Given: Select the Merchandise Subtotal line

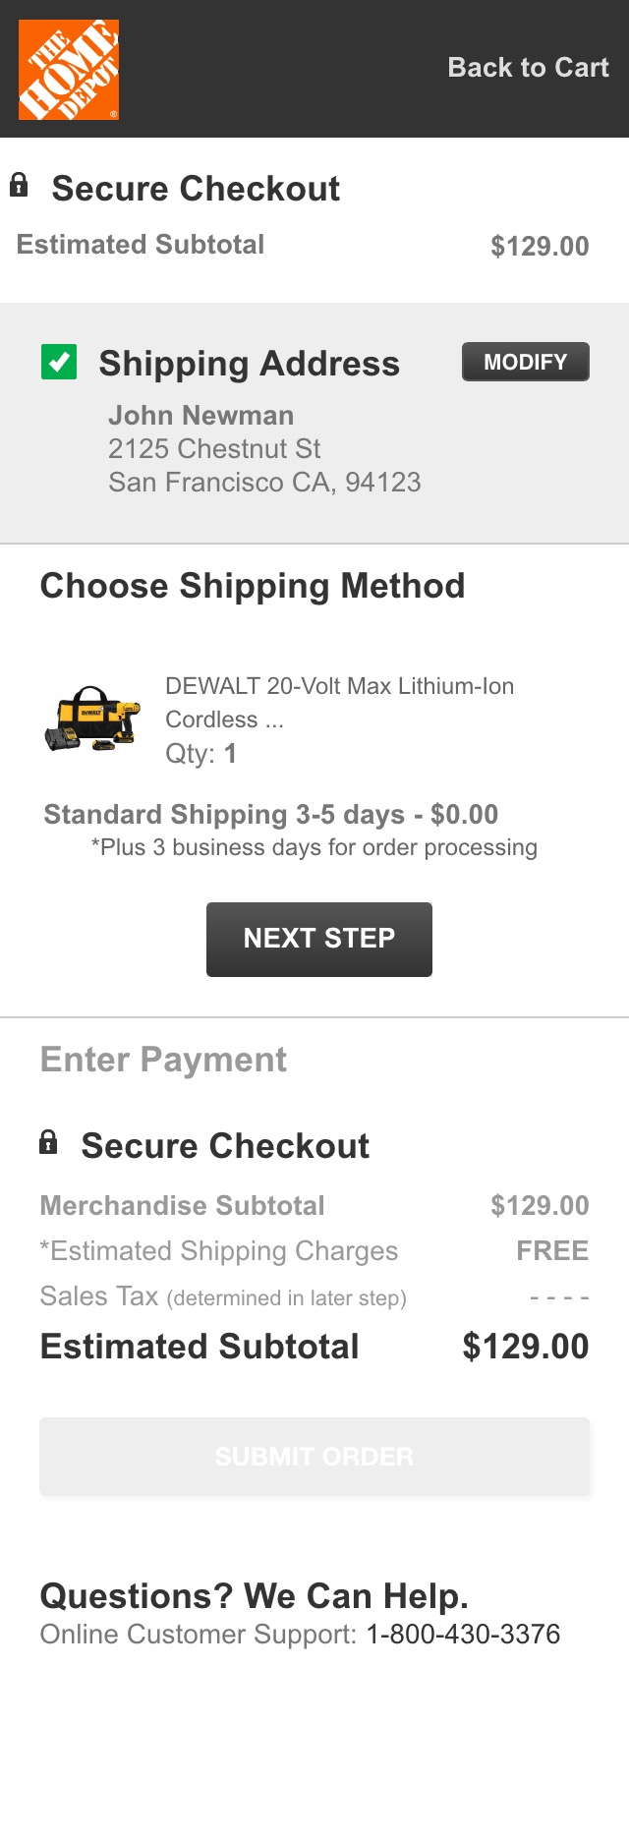Looking at the screenshot, I should pos(182,1205).
